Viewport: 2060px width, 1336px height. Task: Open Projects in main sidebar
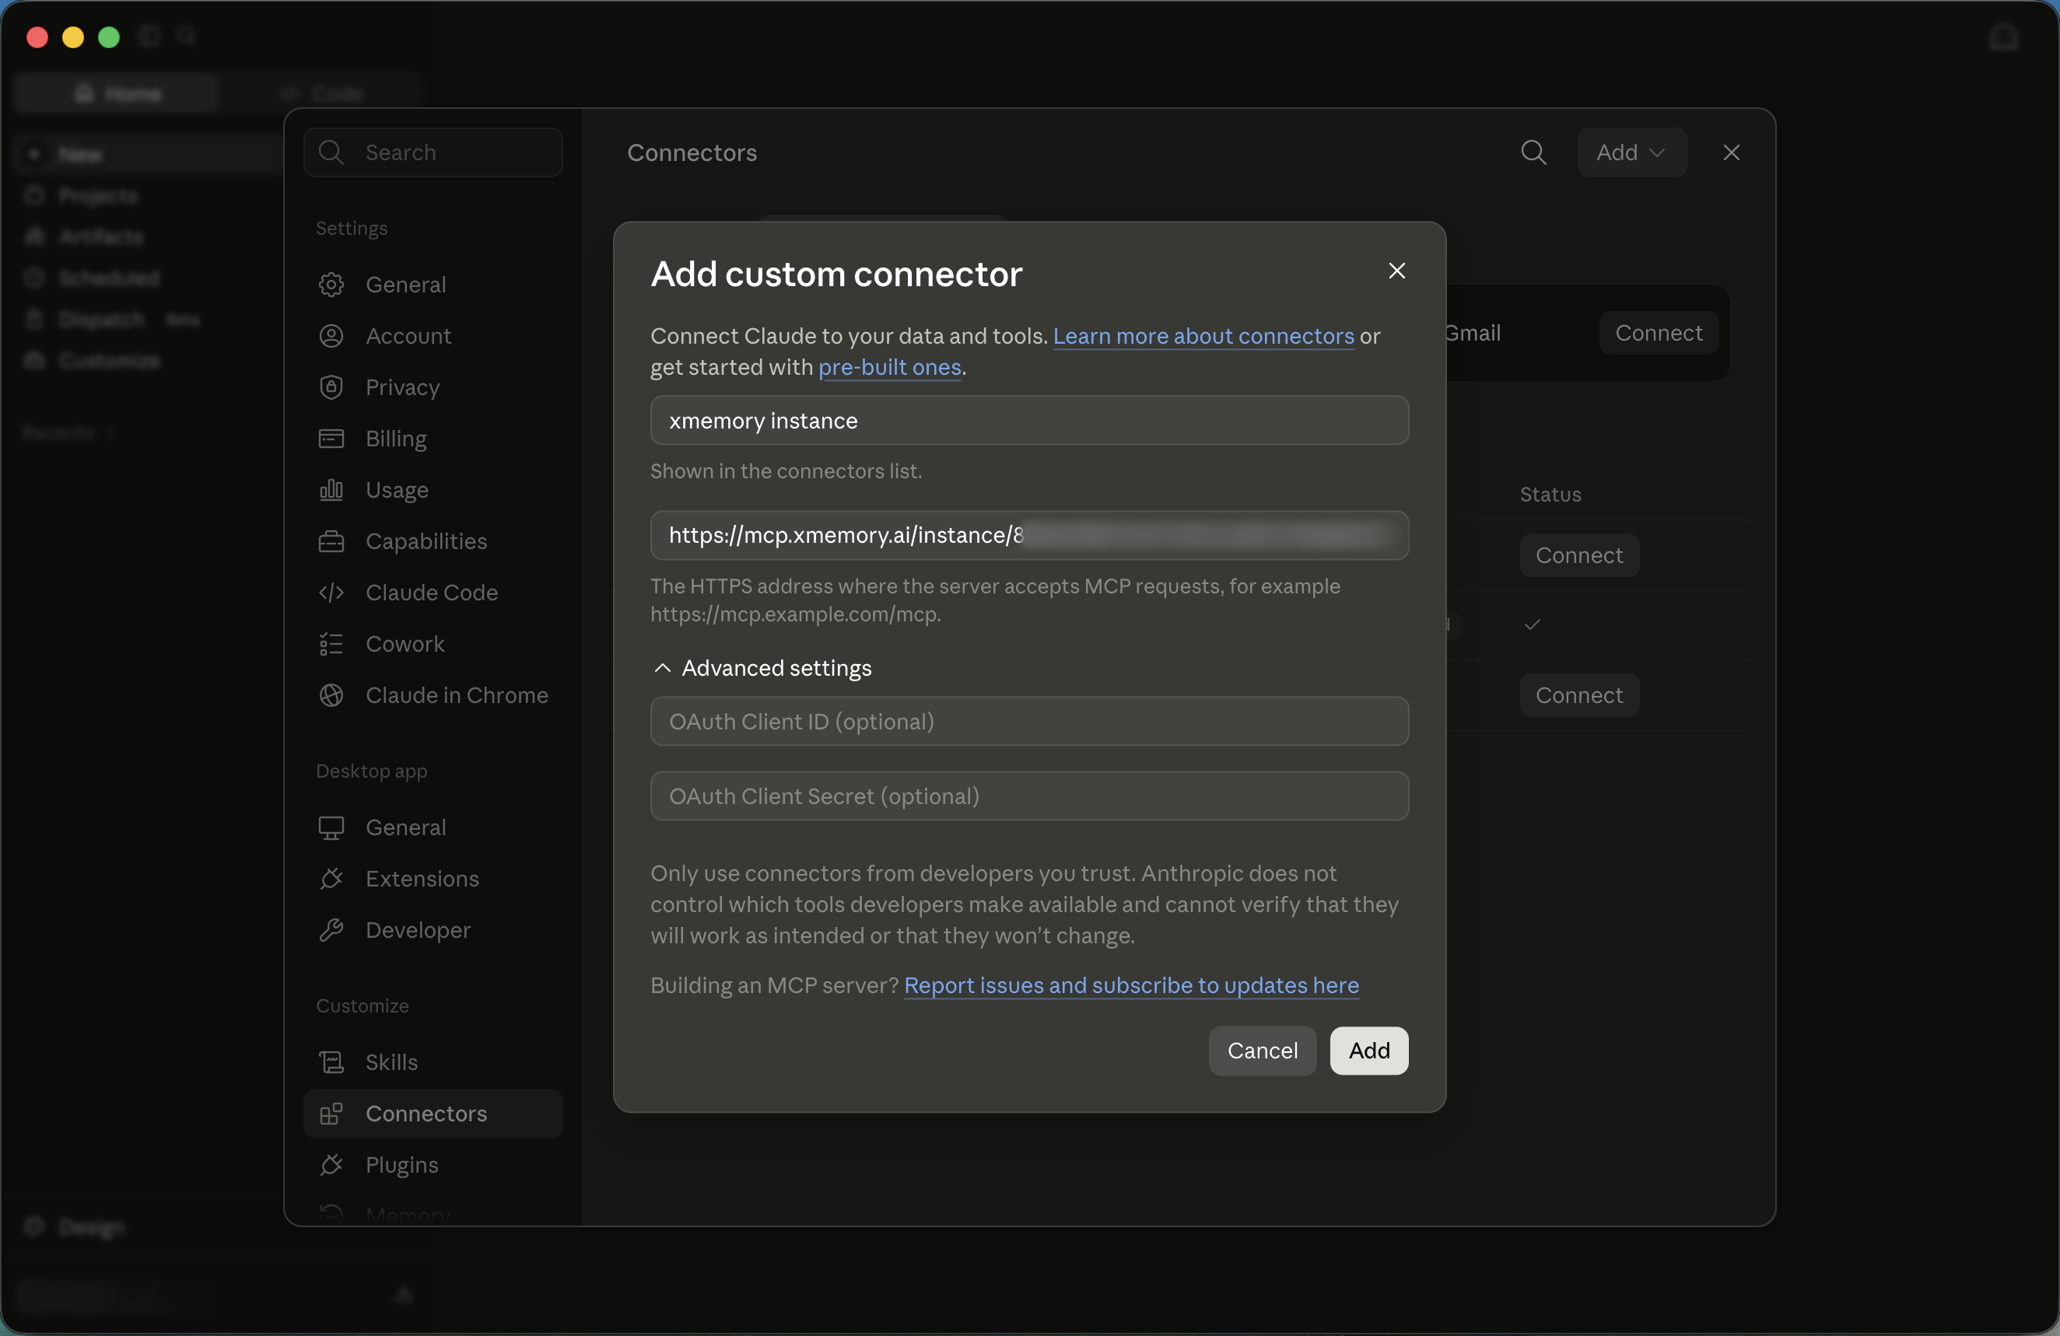(97, 195)
